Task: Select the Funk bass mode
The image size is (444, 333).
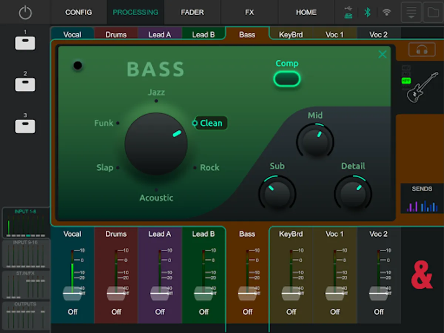Action: 104,123
